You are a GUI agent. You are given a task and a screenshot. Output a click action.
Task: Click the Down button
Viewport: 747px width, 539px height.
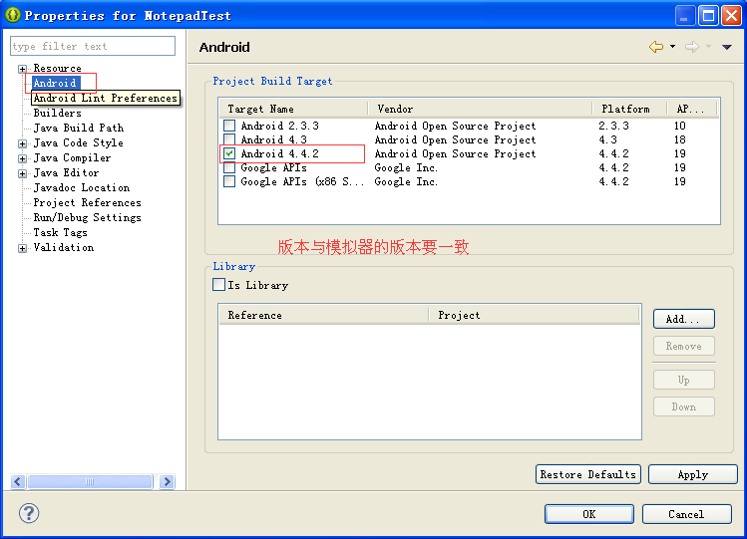(683, 406)
